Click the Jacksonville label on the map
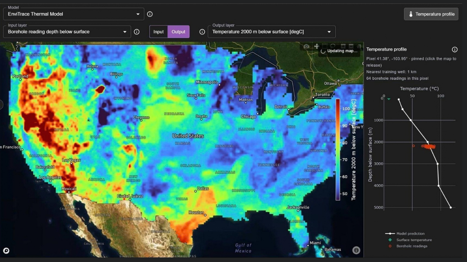The image size is (467, 262). 298,207
